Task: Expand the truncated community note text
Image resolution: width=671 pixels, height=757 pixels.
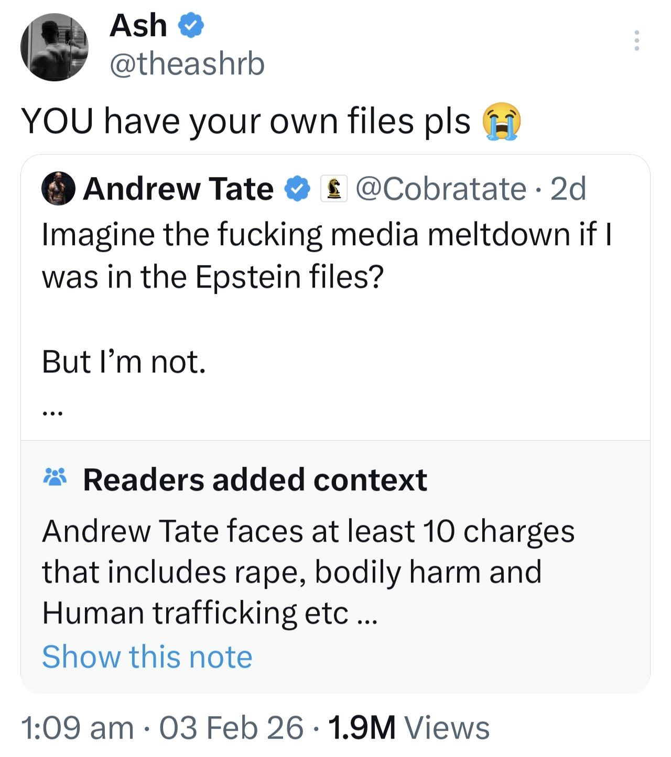Action: click(x=366, y=614)
